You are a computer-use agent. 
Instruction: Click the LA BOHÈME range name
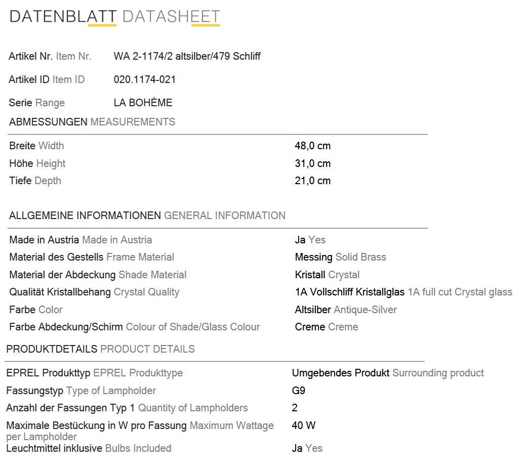pyautogui.click(x=143, y=103)
